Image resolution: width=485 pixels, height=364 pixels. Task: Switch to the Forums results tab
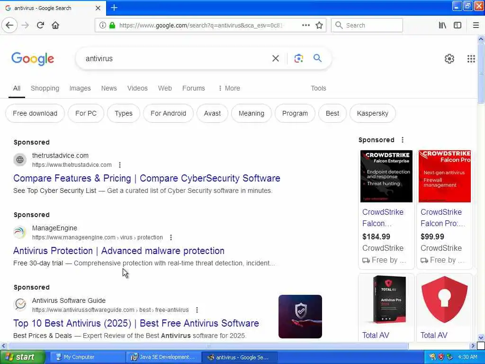(x=194, y=88)
